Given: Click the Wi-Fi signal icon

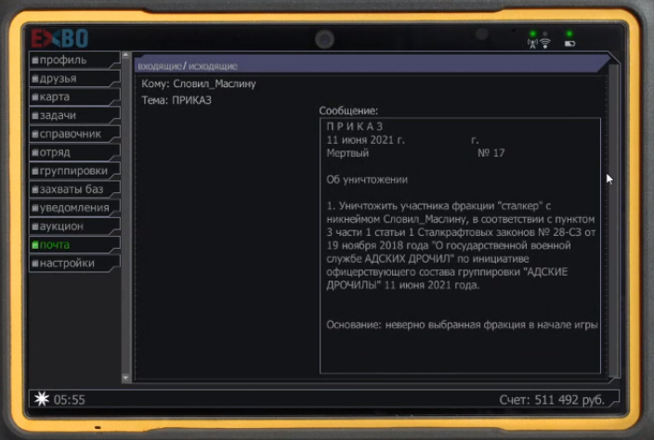Looking at the screenshot, I should [x=545, y=43].
